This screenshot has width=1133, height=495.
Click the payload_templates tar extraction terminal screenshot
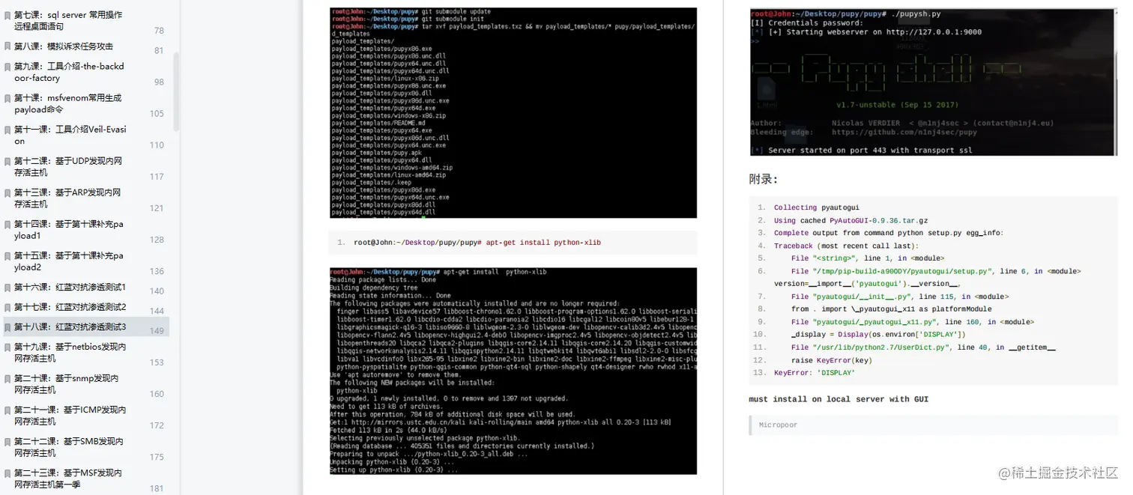513,113
